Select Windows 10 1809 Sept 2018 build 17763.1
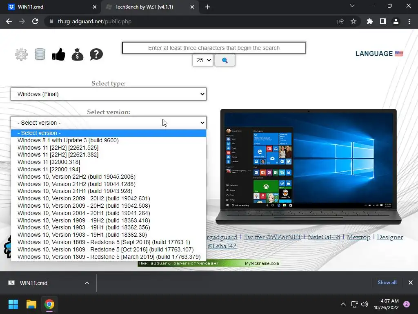Screen dimensions: 418x314 109,242
